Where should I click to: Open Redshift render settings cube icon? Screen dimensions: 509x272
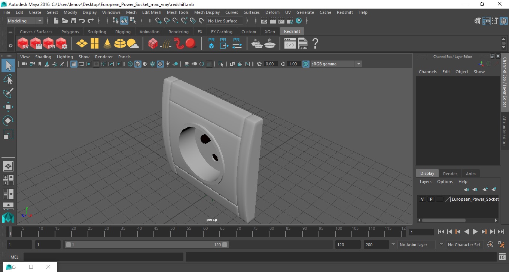click(61, 44)
